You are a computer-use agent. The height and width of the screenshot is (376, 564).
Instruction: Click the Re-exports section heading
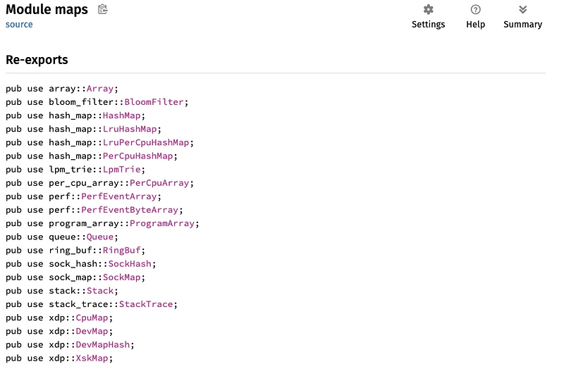37,60
